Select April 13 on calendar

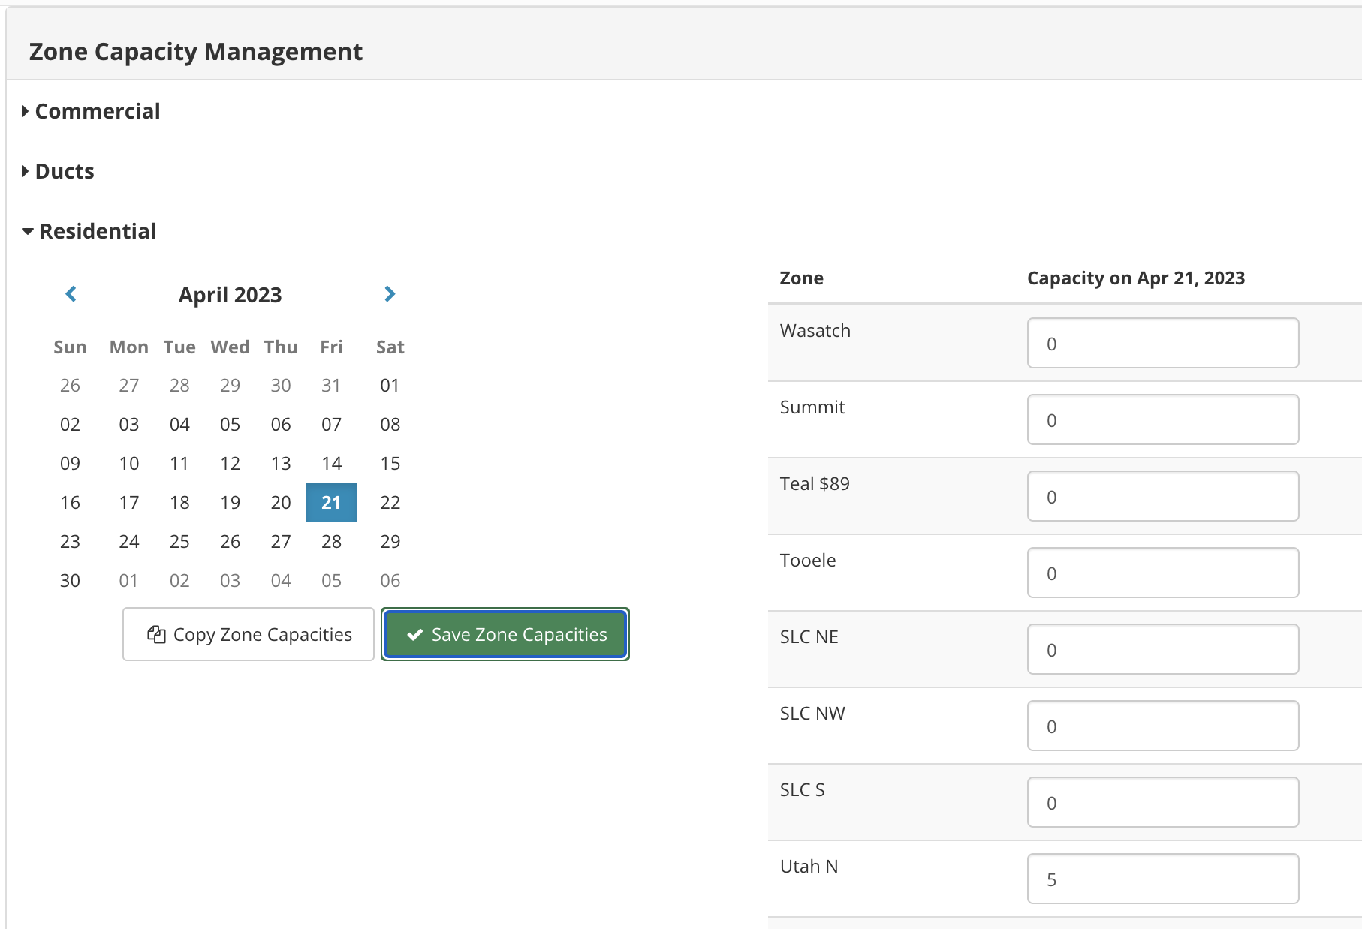click(281, 463)
